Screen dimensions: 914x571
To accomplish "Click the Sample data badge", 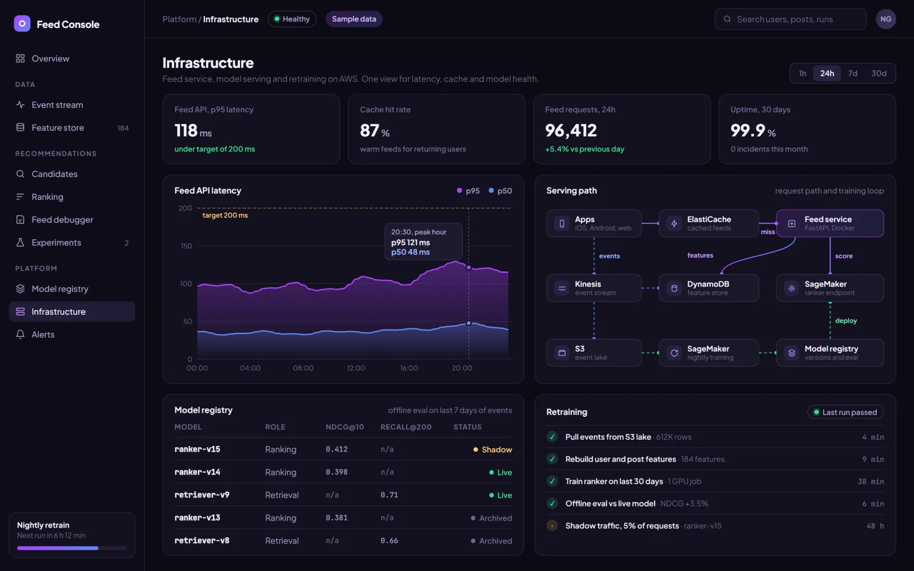I will point(354,19).
